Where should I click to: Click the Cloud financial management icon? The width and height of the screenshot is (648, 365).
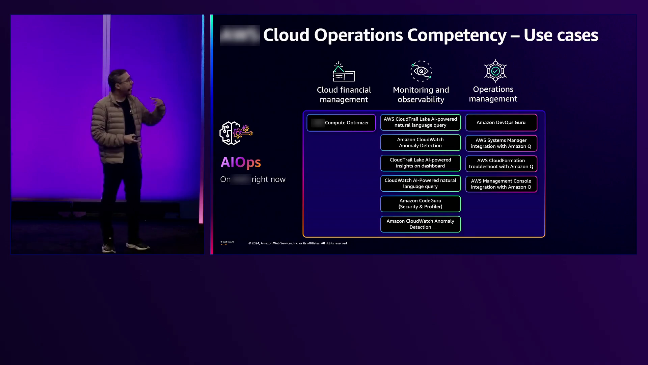[x=344, y=72]
